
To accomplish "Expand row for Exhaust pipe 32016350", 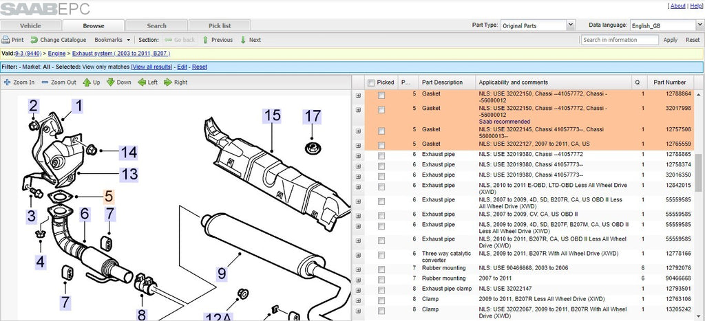I will [358, 177].
